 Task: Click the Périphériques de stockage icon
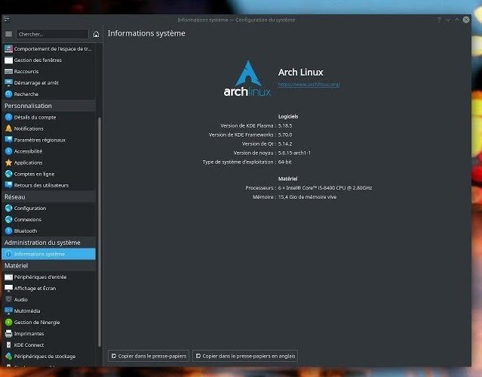pyautogui.click(x=8, y=356)
